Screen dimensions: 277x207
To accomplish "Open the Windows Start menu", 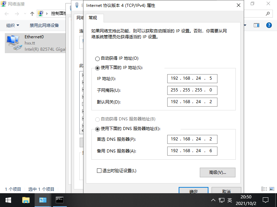I will click(x=8, y=200).
